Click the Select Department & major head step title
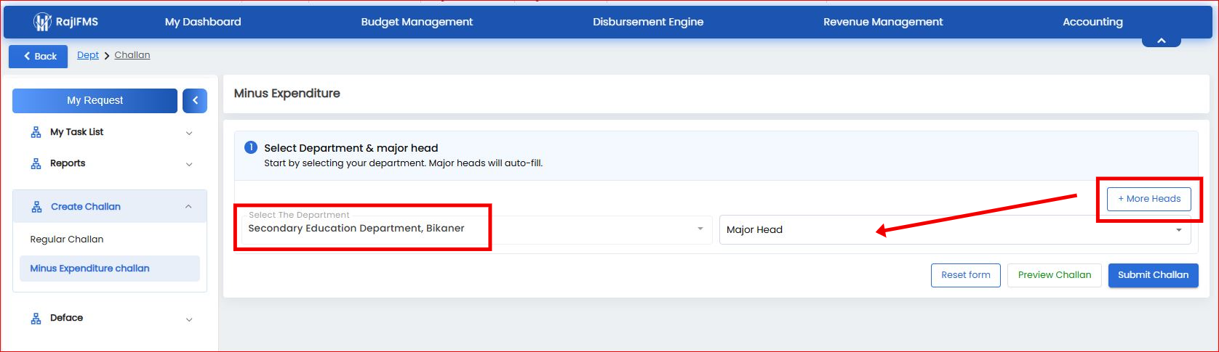The width and height of the screenshot is (1219, 352). (351, 148)
